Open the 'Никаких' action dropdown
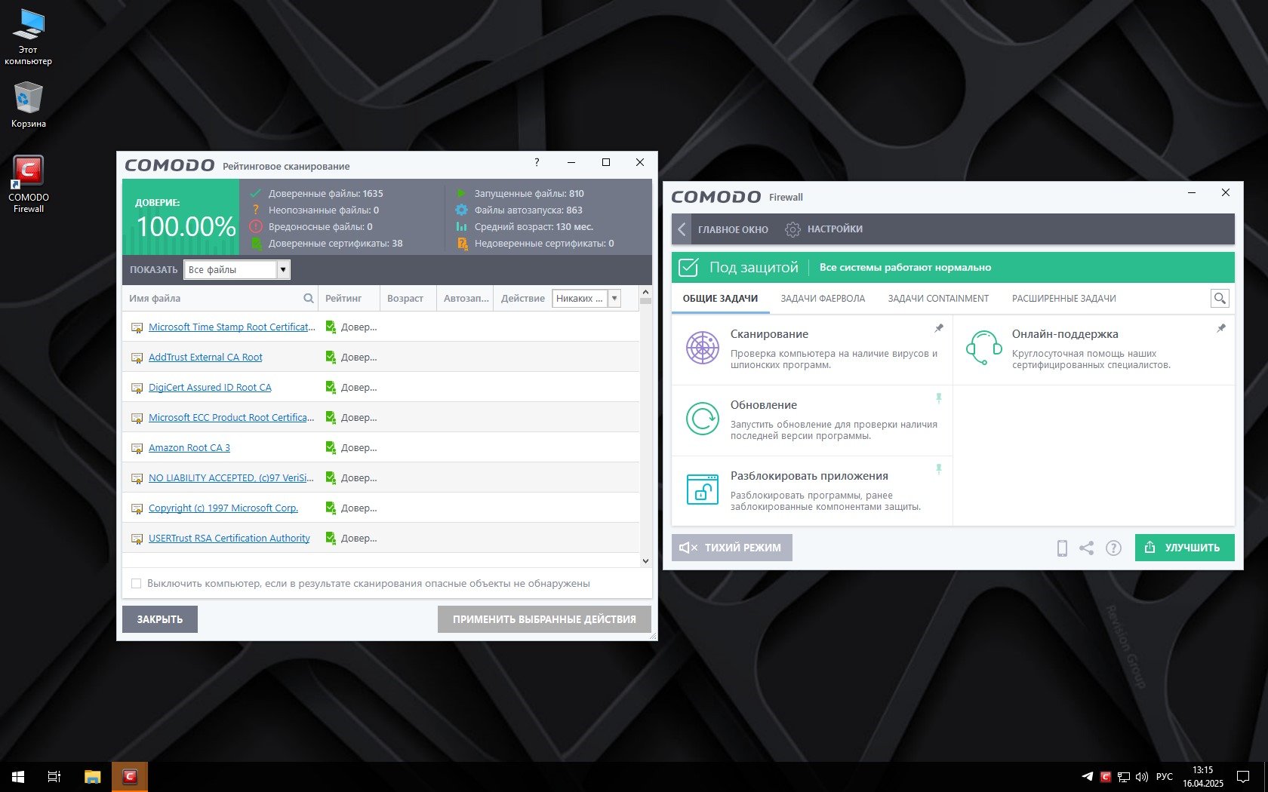The height and width of the screenshot is (792, 1268). (x=614, y=299)
